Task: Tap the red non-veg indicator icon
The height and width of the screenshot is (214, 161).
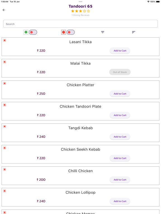Action: click(x=63, y=32)
